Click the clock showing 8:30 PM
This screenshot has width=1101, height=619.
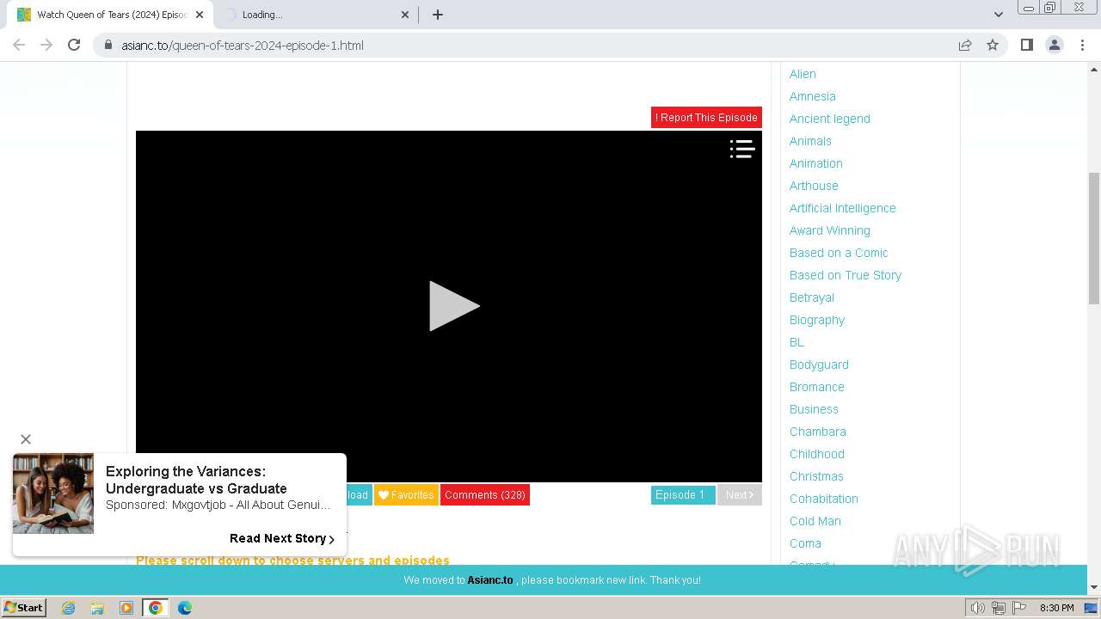(1057, 608)
